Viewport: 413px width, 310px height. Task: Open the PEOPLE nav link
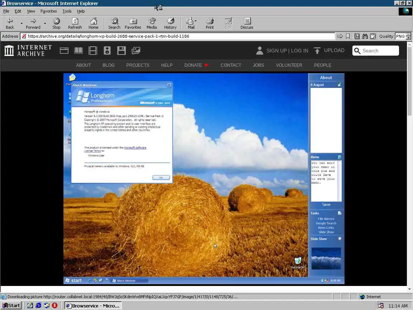pyautogui.click(x=323, y=65)
